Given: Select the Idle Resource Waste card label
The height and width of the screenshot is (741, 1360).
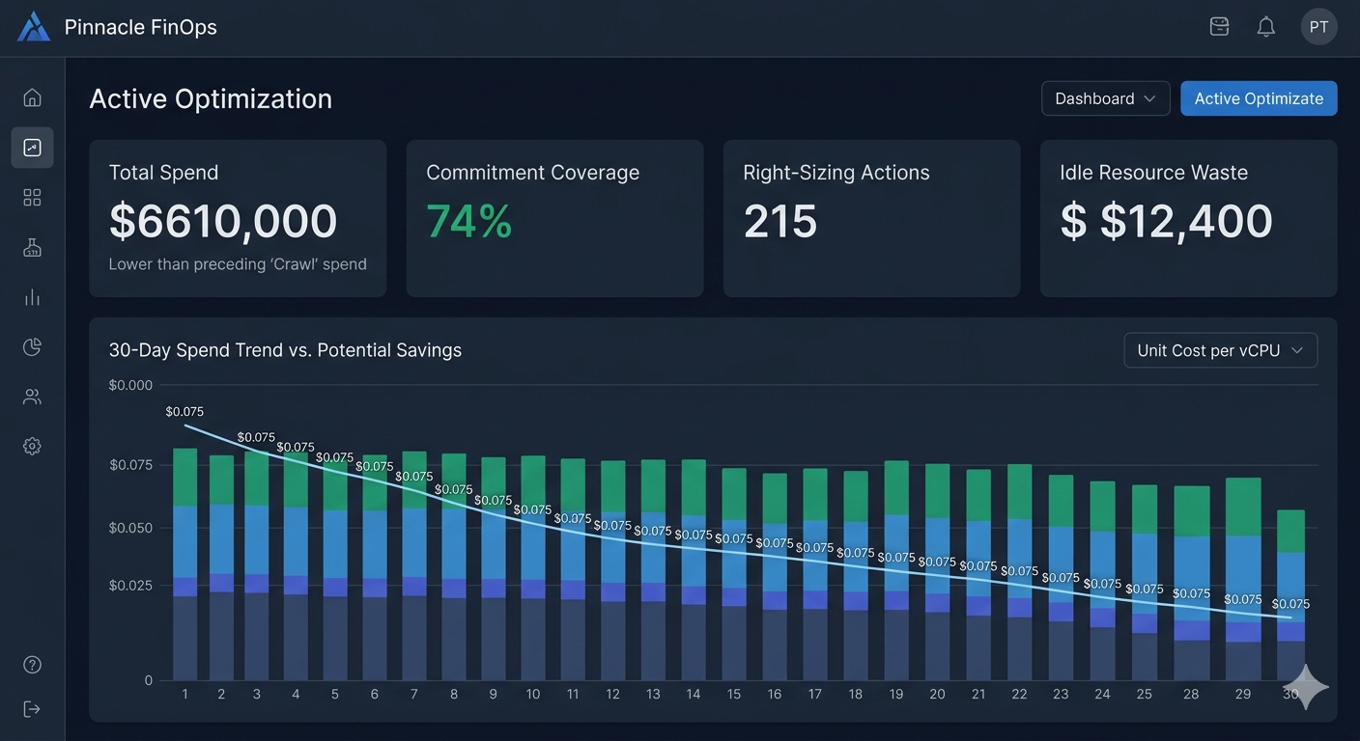Looking at the screenshot, I should pyautogui.click(x=1153, y=173).
